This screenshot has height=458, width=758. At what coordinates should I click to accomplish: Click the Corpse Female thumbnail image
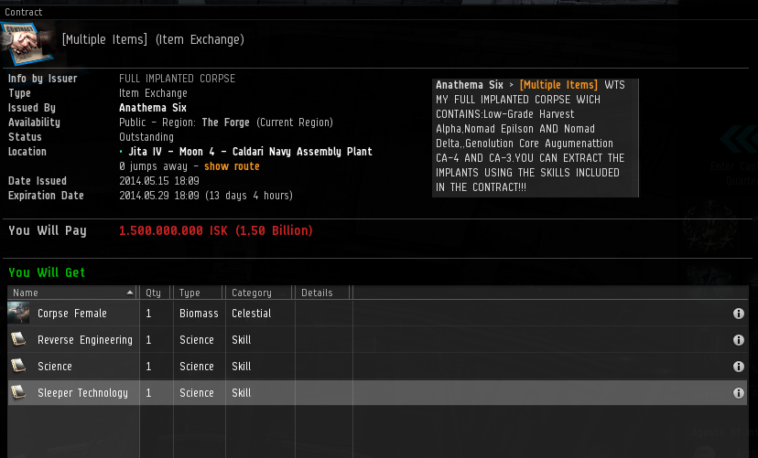tap(18, 313)
